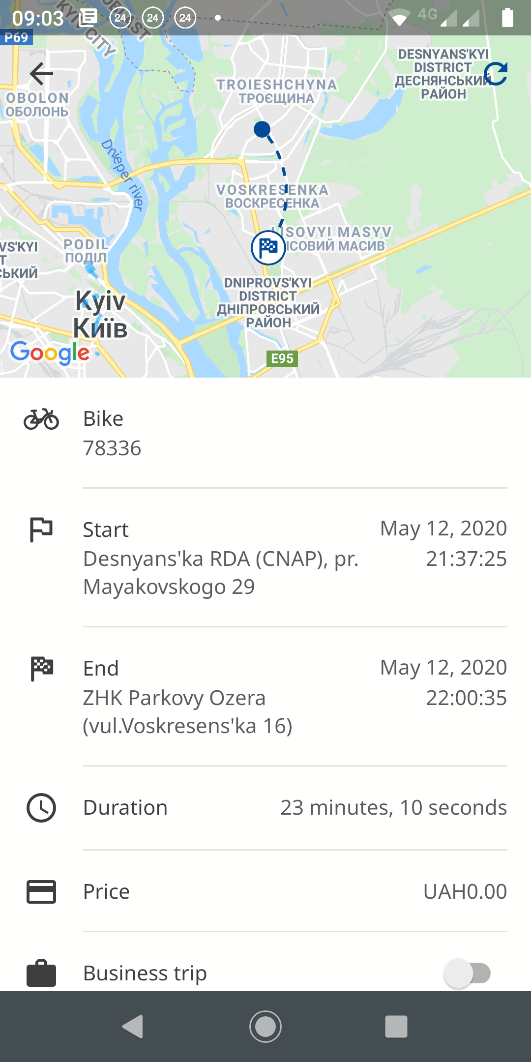The height and width of the screenshot is (1062, 531).
Task: Tap the Price UAH0.00 value
Action: pyautogui.click(x=465, y=892)
